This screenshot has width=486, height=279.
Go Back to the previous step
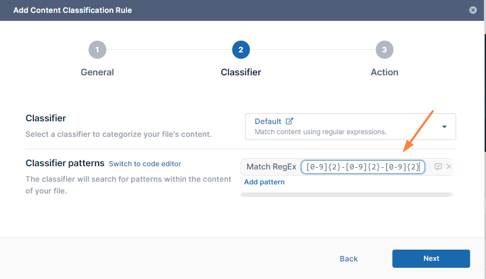point(348,259)
